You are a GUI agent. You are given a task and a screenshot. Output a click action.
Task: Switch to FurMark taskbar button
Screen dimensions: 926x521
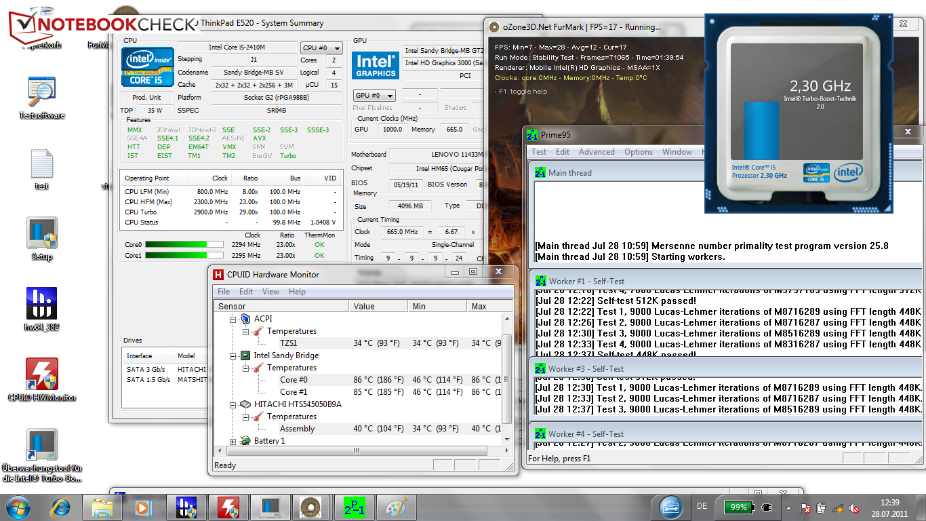click(311, 507)
